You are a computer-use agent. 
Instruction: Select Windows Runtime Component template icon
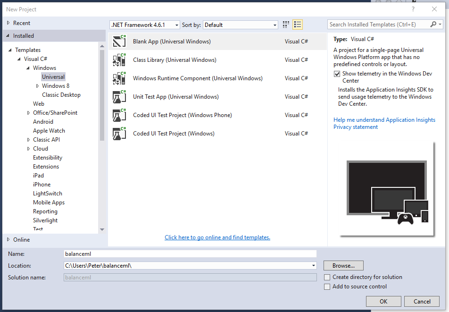click(x=119, y=78)
